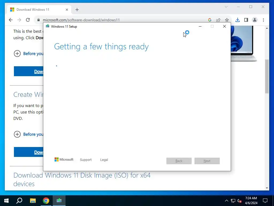Open taskbar Search
Viewport: 274px width, 206px height.
click(19, 201)
